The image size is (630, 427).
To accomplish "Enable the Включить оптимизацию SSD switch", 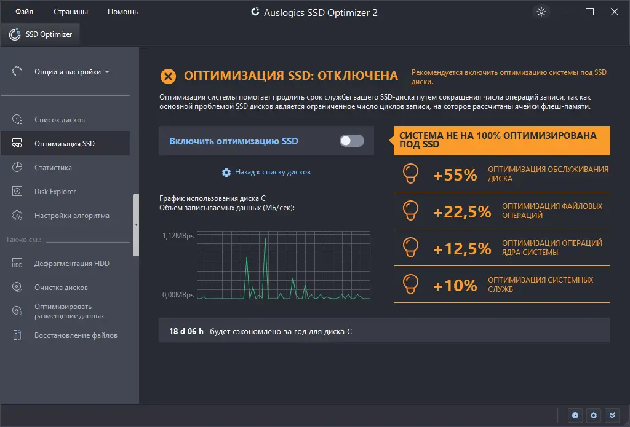I will (351, 141).
